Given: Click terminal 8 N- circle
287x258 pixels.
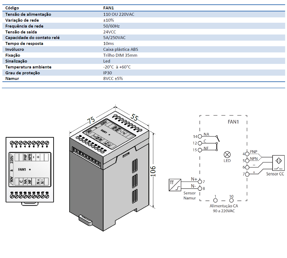Looking at the screenshot, I should coord(200,188).
